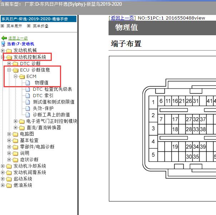The width and height of the screenshot is (216, 215).
Task: Expand the 症状诊断 node
Action: [9, 160]
